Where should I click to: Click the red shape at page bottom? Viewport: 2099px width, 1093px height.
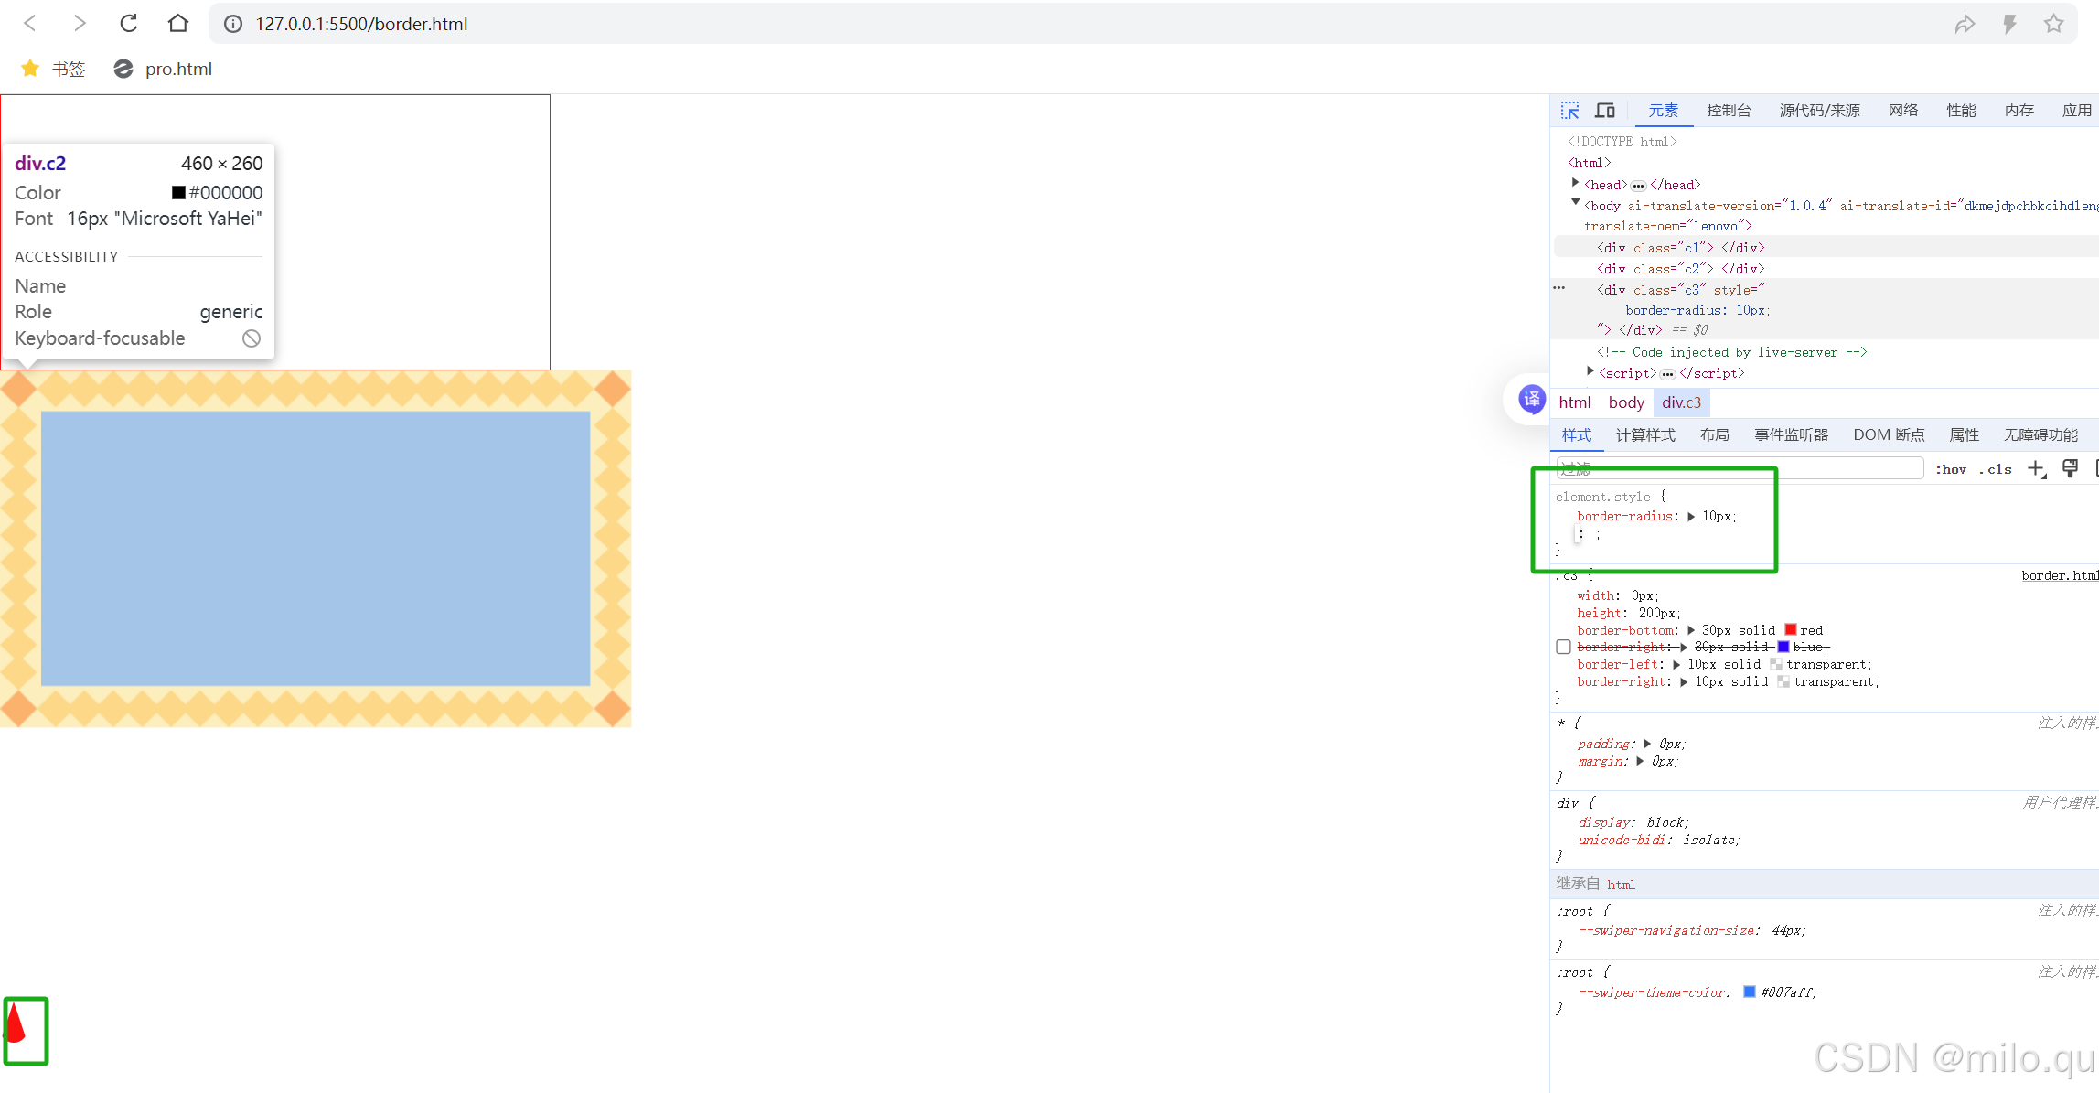16,1023
